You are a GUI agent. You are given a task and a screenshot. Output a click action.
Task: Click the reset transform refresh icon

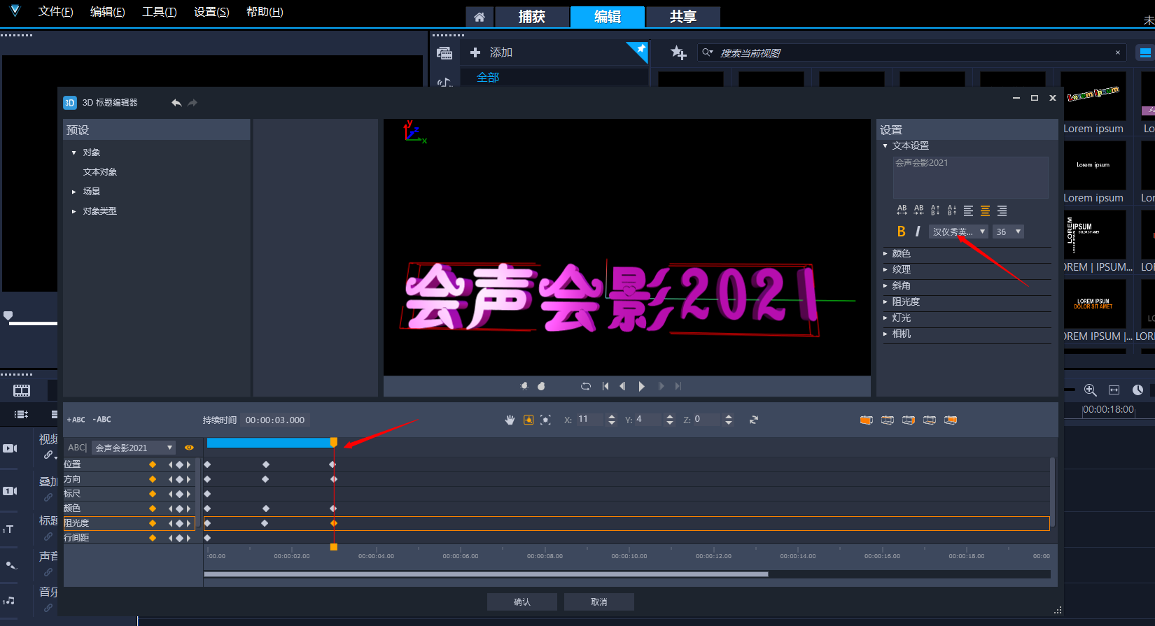click(754, 420)
